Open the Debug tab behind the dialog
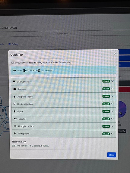This screenshot has width=130, height=173. [x=13, y=44]
